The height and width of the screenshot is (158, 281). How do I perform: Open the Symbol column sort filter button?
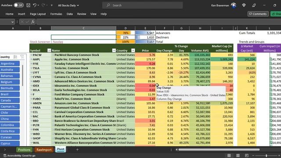coord(49,50)
